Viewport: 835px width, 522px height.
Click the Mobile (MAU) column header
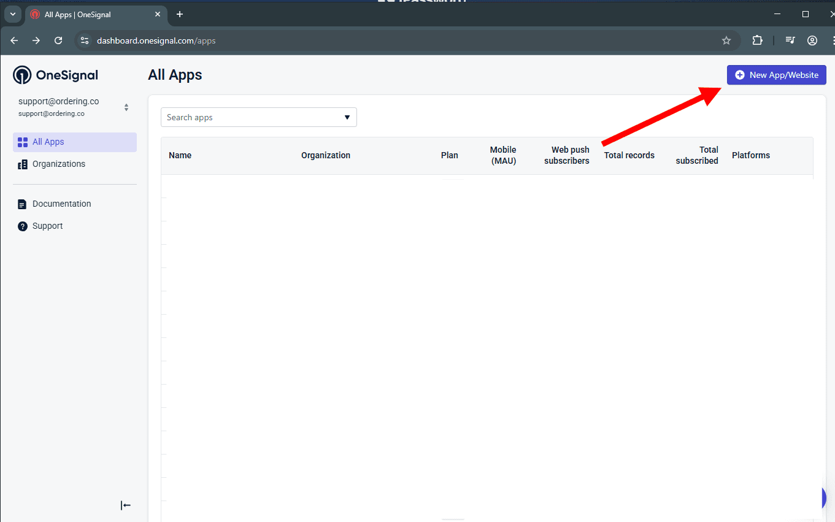(503, 155)
